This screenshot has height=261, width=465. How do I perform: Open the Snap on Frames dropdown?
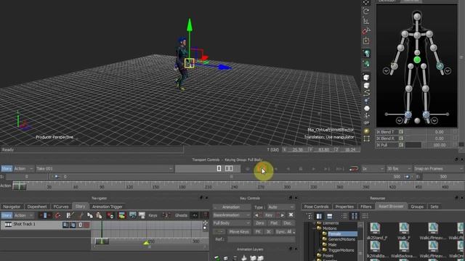439,169
